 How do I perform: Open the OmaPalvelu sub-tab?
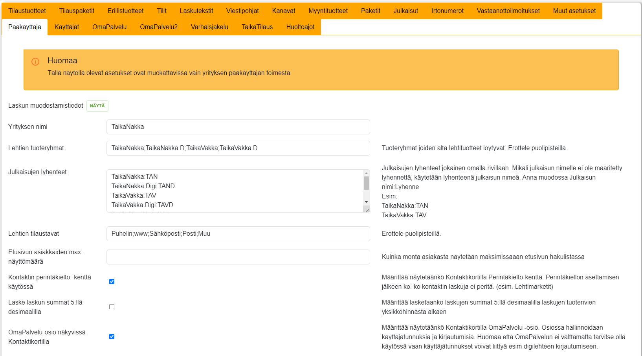(x=110, y=27)
